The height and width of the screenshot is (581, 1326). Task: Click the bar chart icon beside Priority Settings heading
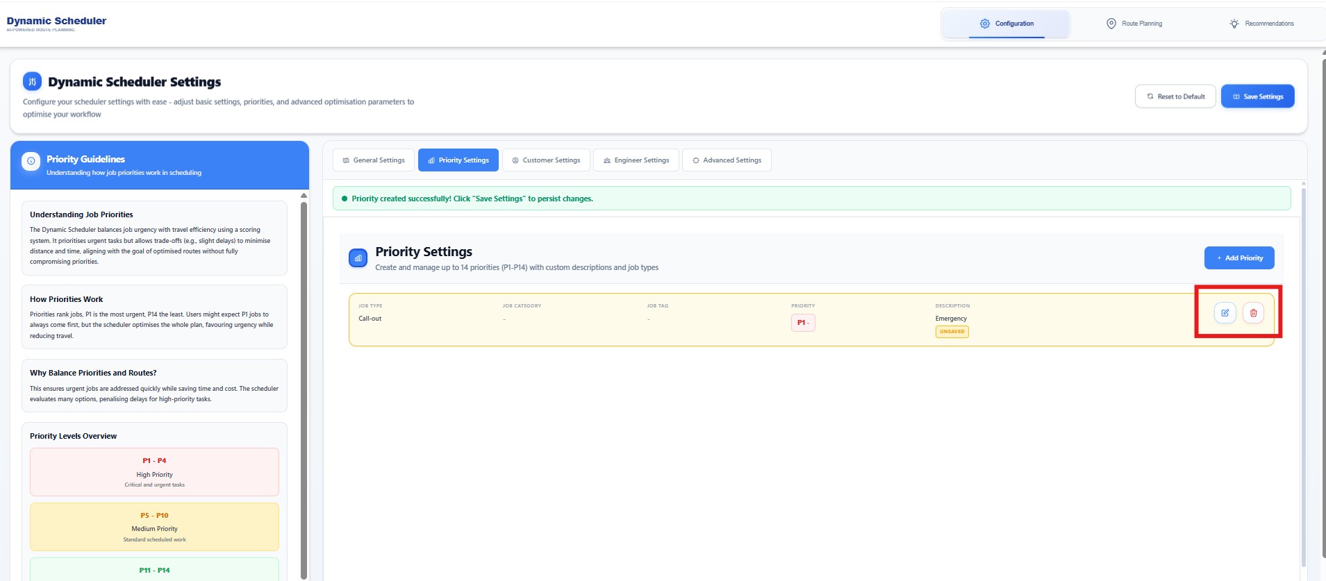pos(358,258)
